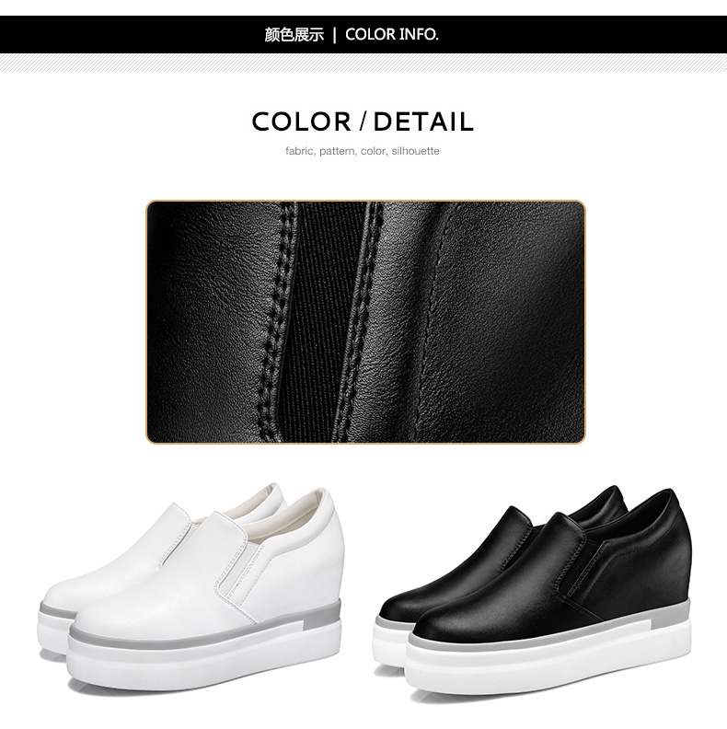Image resolution: width=727 pixels, height=729 pixels.
Task: Click the word DETAIL in the title
Action: tap(423, 121)
